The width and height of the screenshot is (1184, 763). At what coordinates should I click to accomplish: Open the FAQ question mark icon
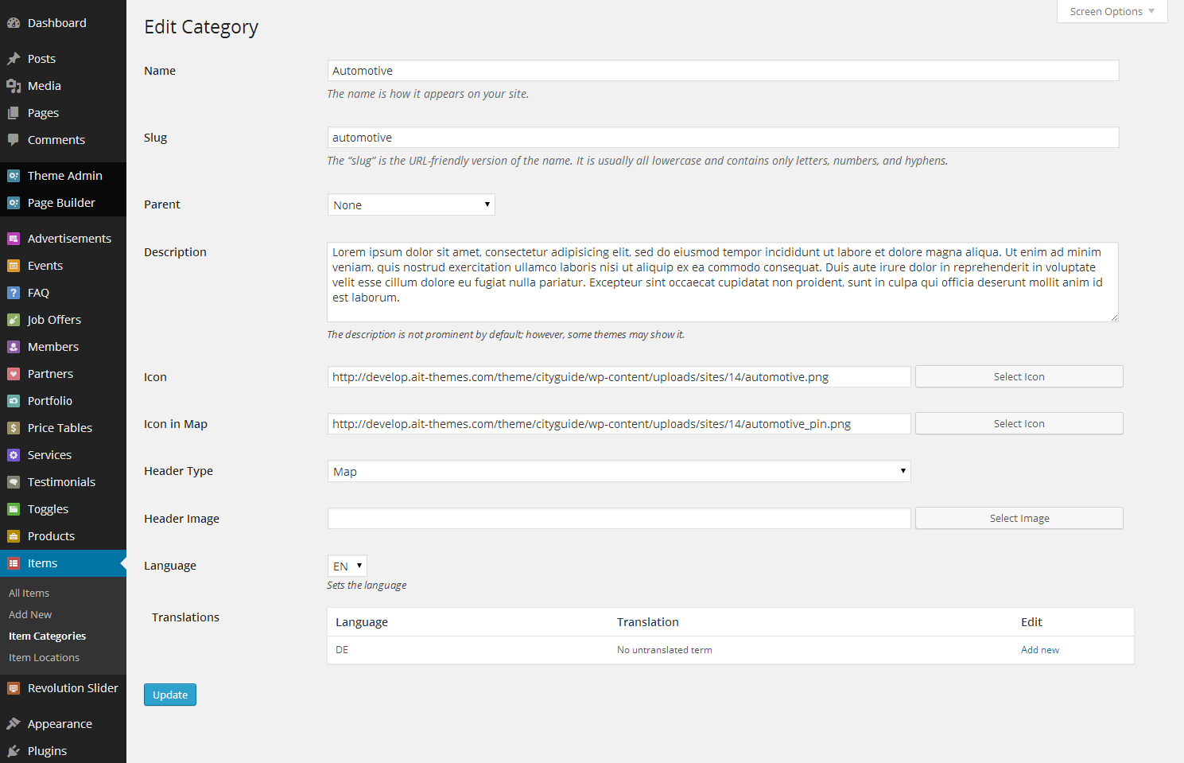[14, 293]
